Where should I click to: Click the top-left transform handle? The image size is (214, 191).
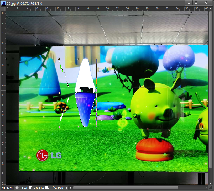(x=58, y=59)
